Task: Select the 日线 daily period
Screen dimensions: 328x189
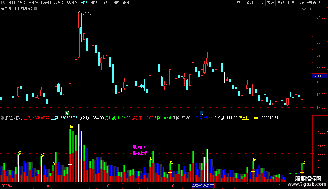Action: tap(84, 3)
